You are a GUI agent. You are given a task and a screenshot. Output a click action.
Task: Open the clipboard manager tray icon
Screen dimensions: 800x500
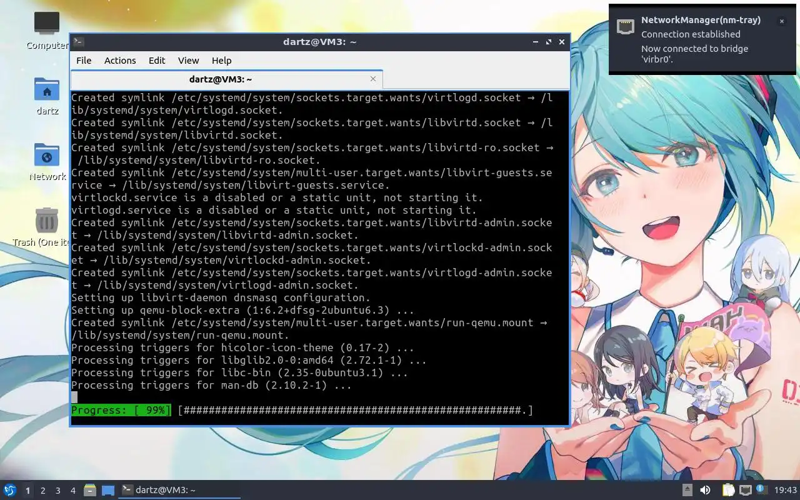pos(728,490)
